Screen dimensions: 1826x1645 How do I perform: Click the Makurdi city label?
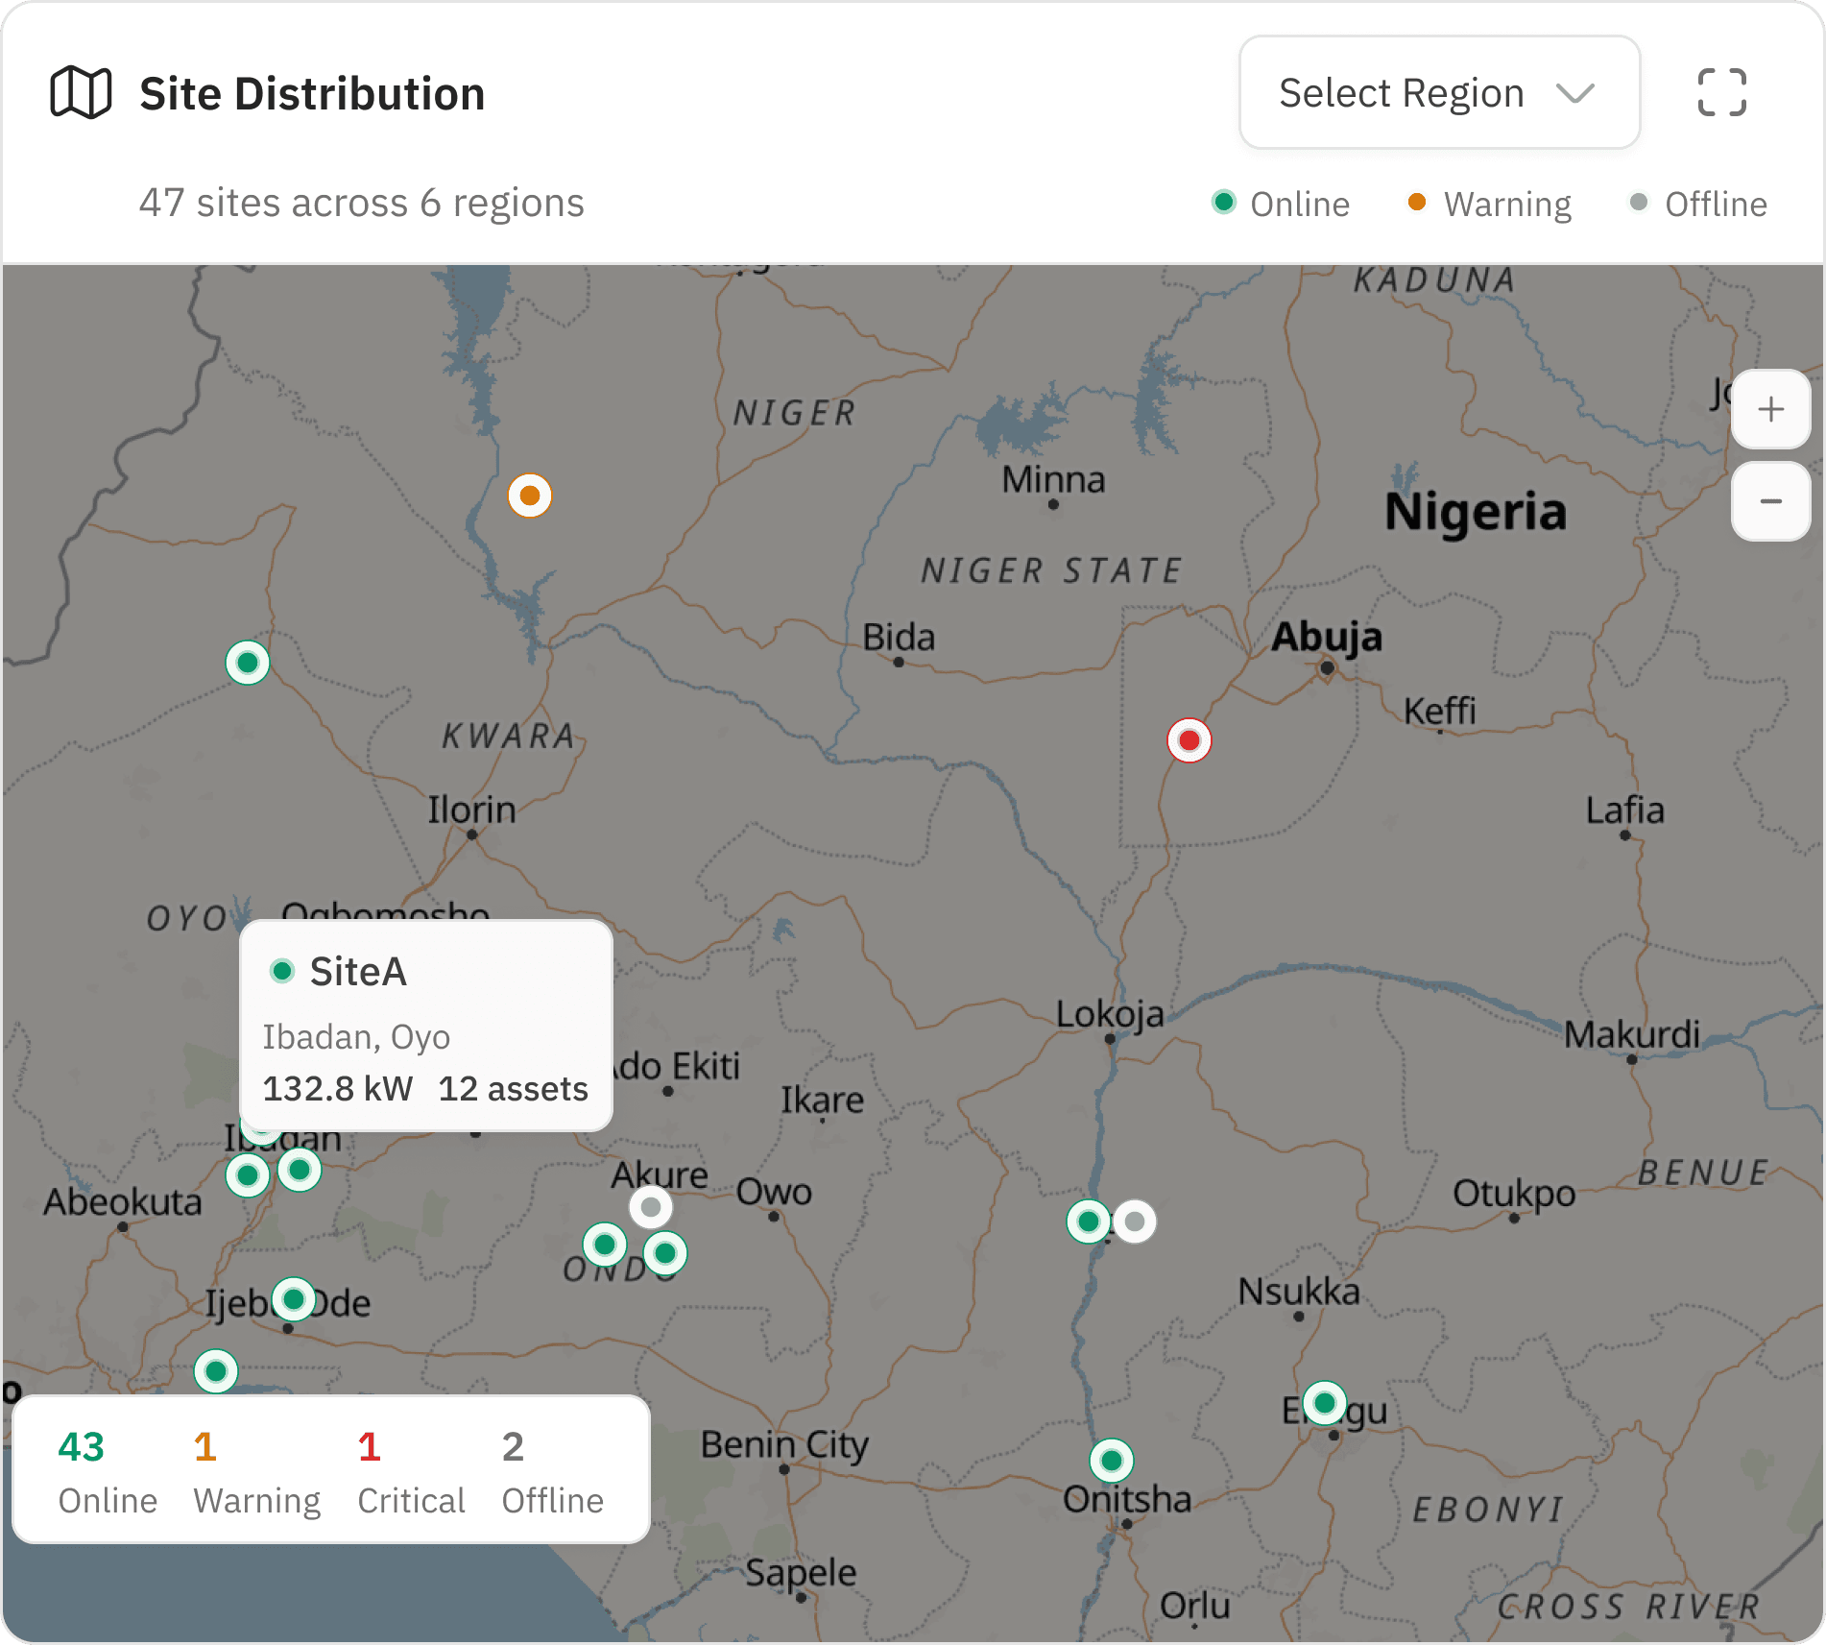coord(1632,1034)
